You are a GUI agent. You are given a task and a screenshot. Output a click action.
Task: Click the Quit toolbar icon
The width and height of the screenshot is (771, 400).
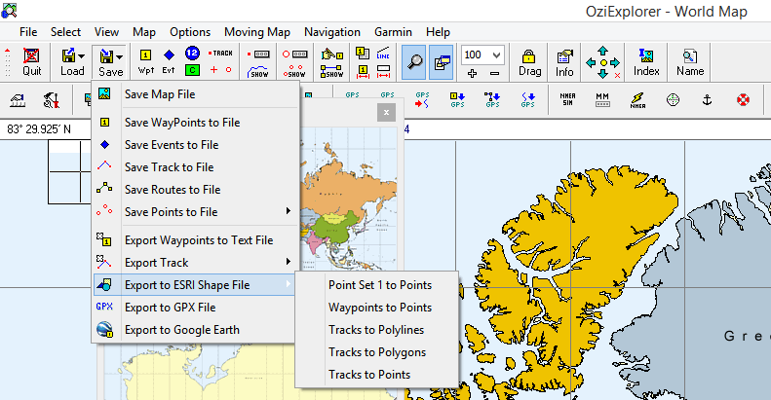pos(31,62)
